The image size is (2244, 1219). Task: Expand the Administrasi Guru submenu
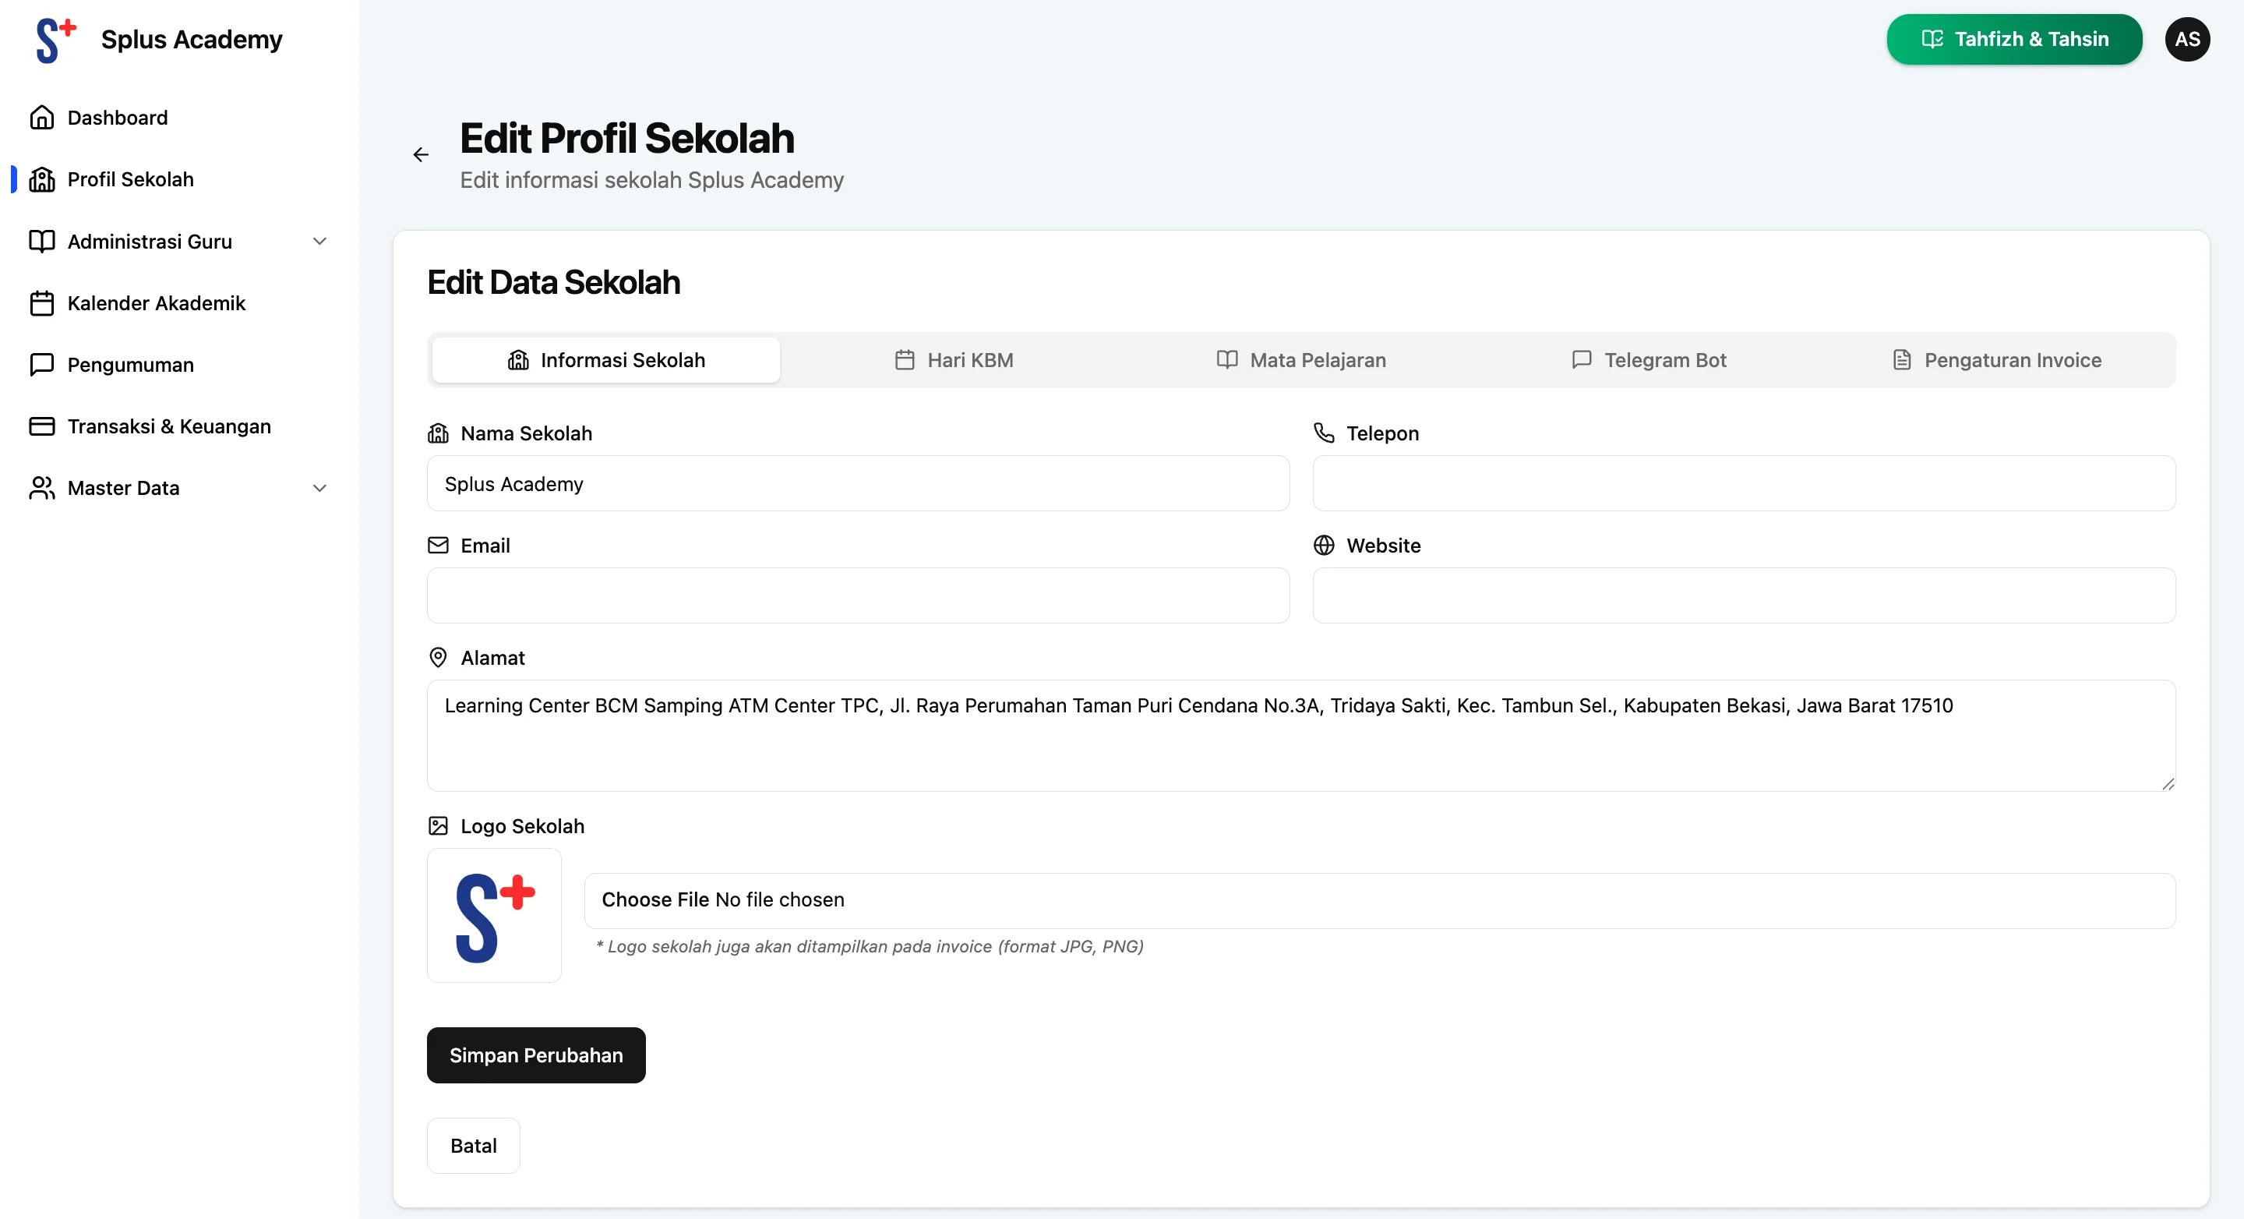(319, 242)
